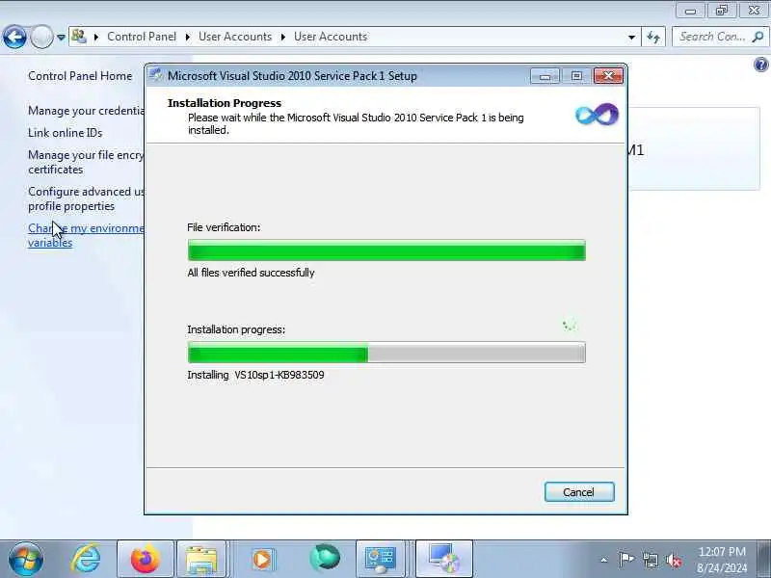Viewport: 771px width, 578px height.
Task: Open Configure advanced user profile properties
Action: pos(86,198)
